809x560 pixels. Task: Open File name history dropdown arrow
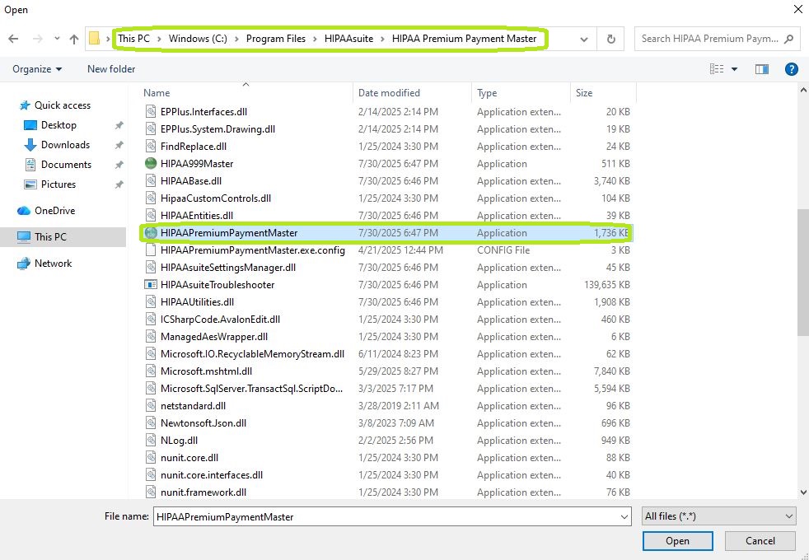point(624,516)
